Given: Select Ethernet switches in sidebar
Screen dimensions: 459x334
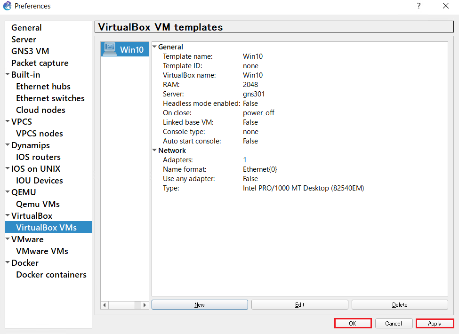Looking at the screenshot, I should pos(50,98).
